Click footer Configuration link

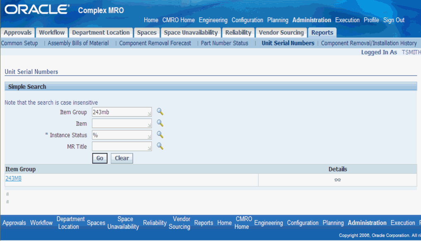click(303, 222)
